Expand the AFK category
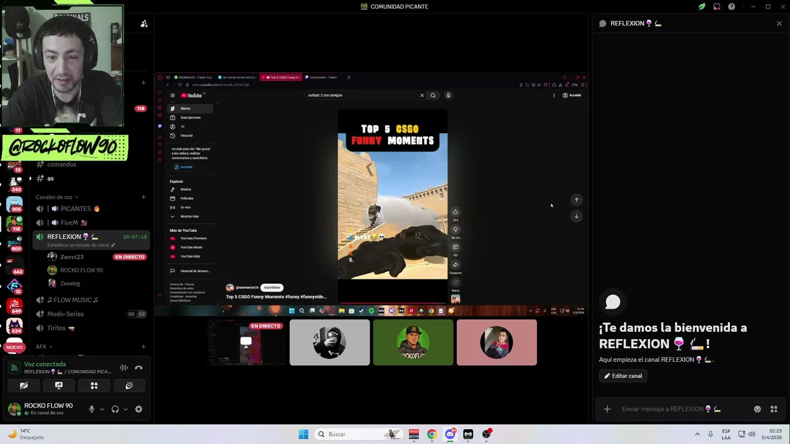The image size is (790, 444). pos(44,347)
